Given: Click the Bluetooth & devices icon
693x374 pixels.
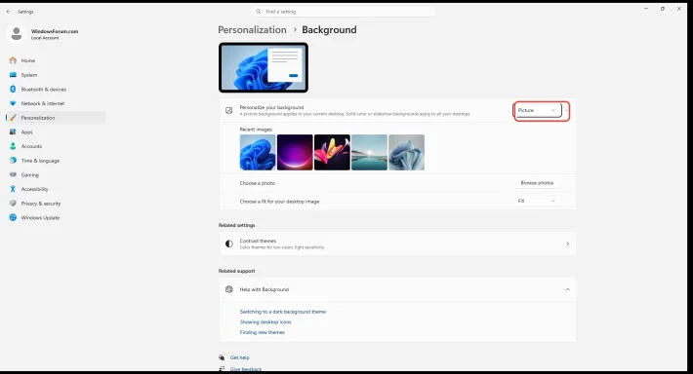Looking at the screenshot, I should pos(13,89).
